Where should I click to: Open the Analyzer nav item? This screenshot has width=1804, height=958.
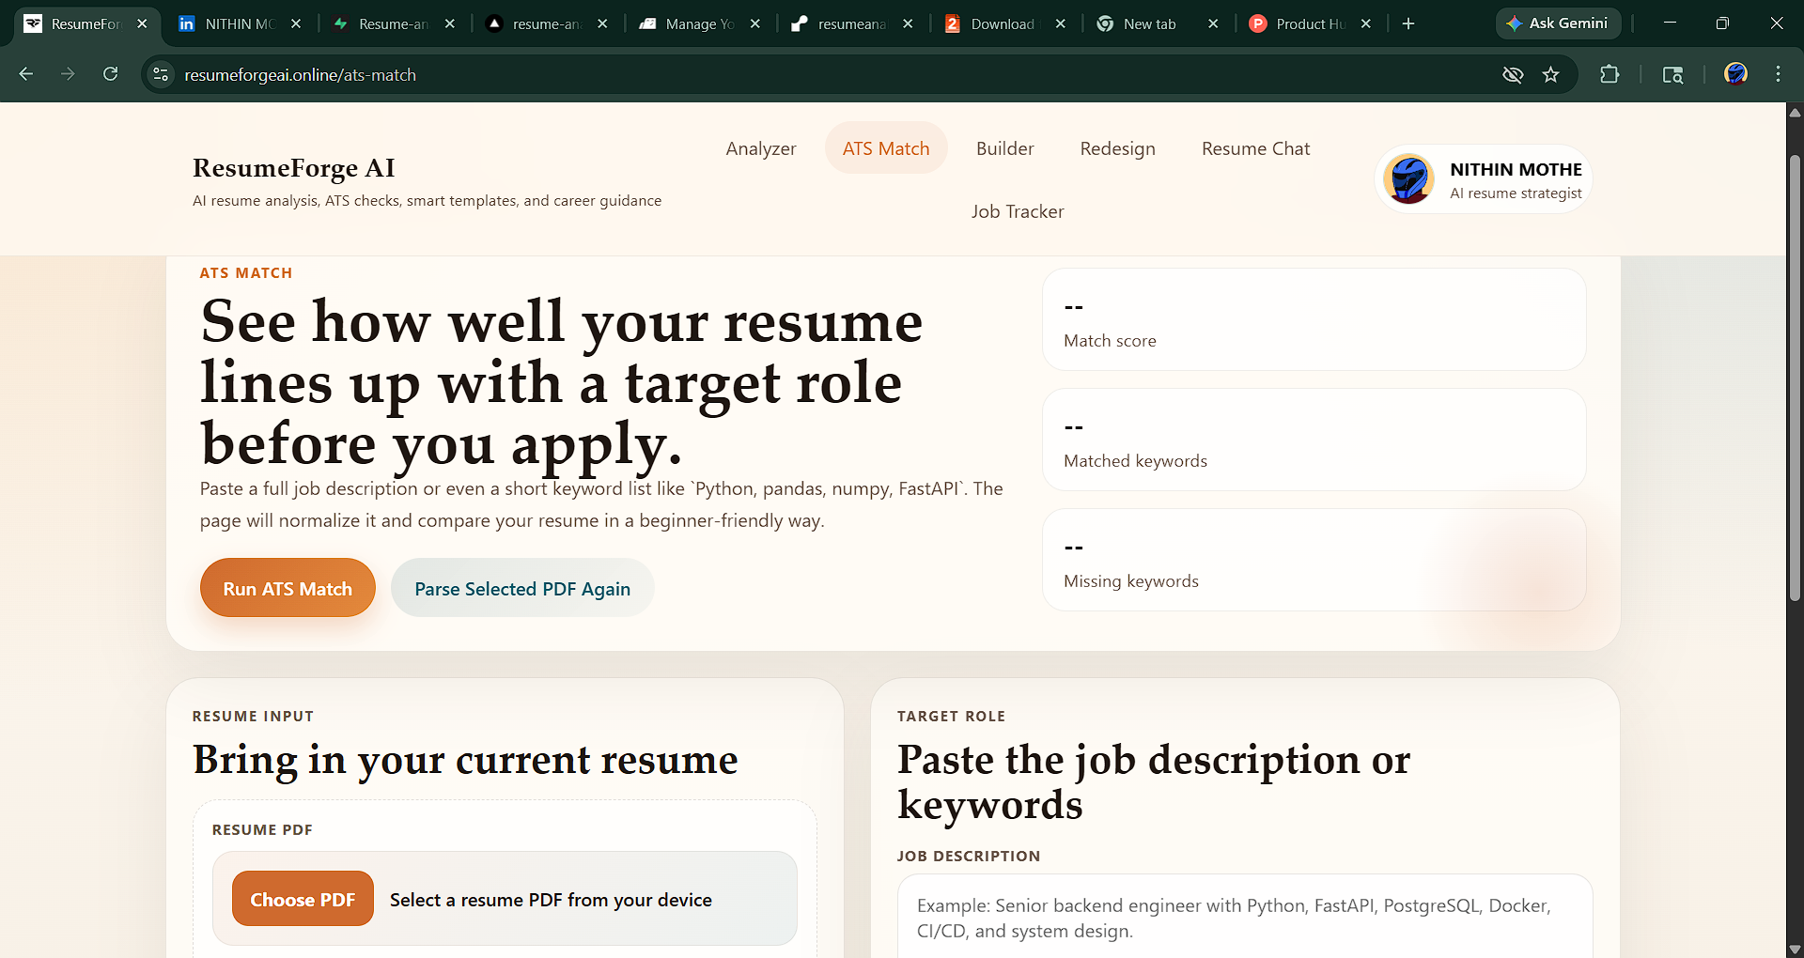coord(761,148)
